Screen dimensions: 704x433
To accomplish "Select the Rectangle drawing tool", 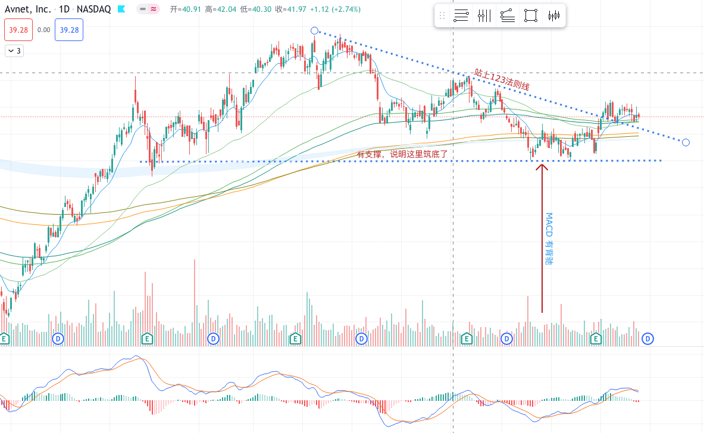I will (530, 16).
